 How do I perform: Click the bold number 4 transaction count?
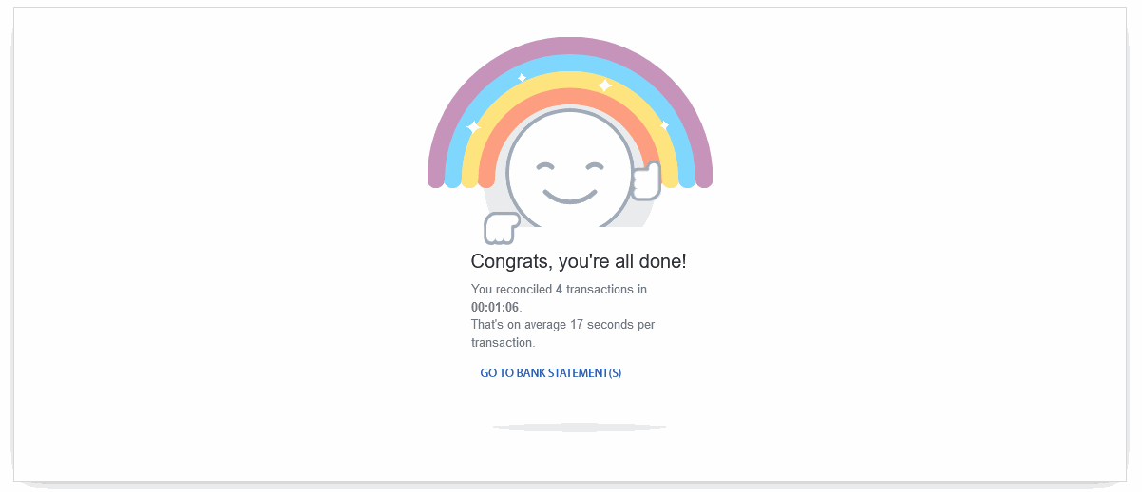click(x=559, y=289)
